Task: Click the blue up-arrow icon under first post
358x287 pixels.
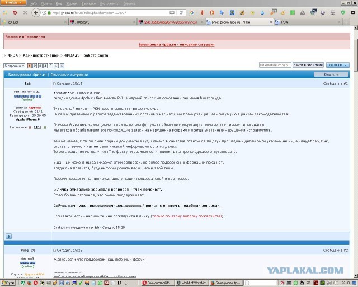Action: [x=9, y=236]
